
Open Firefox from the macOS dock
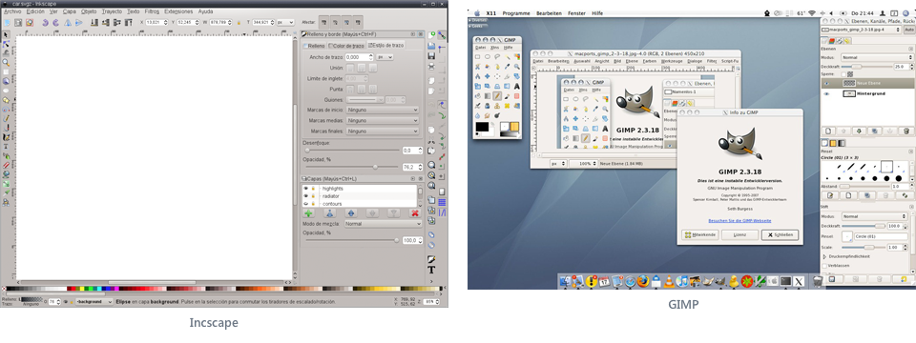[643, 280]
